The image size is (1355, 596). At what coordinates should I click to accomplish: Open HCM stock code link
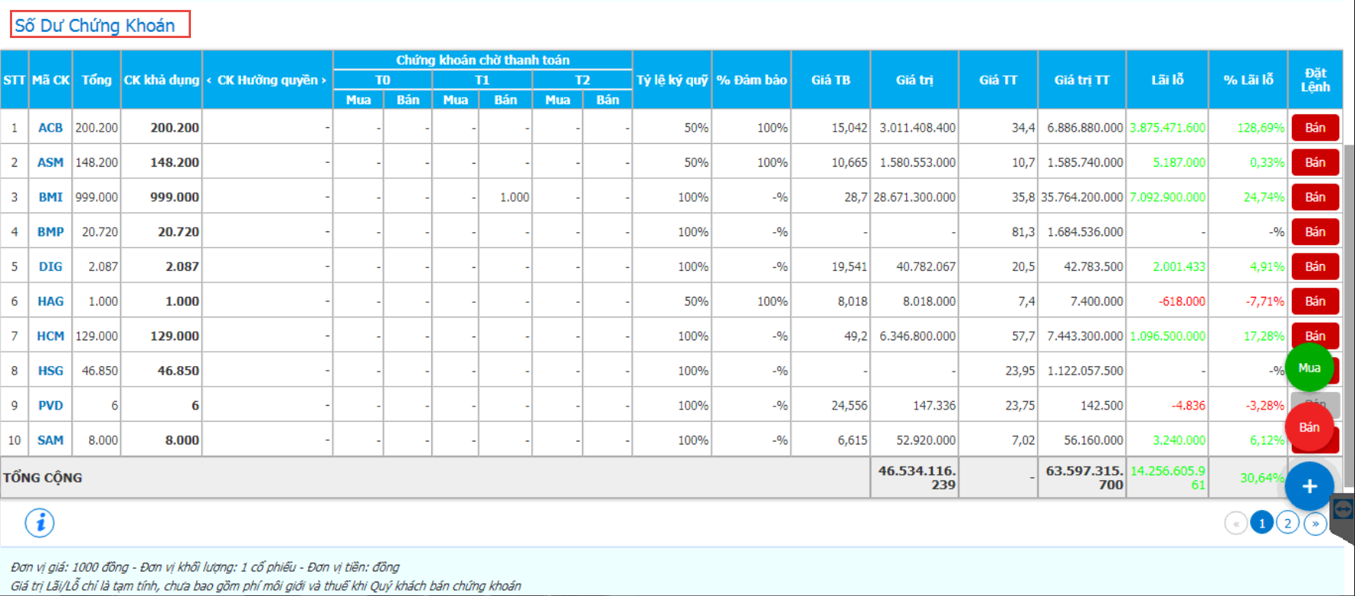click(50, 336)
